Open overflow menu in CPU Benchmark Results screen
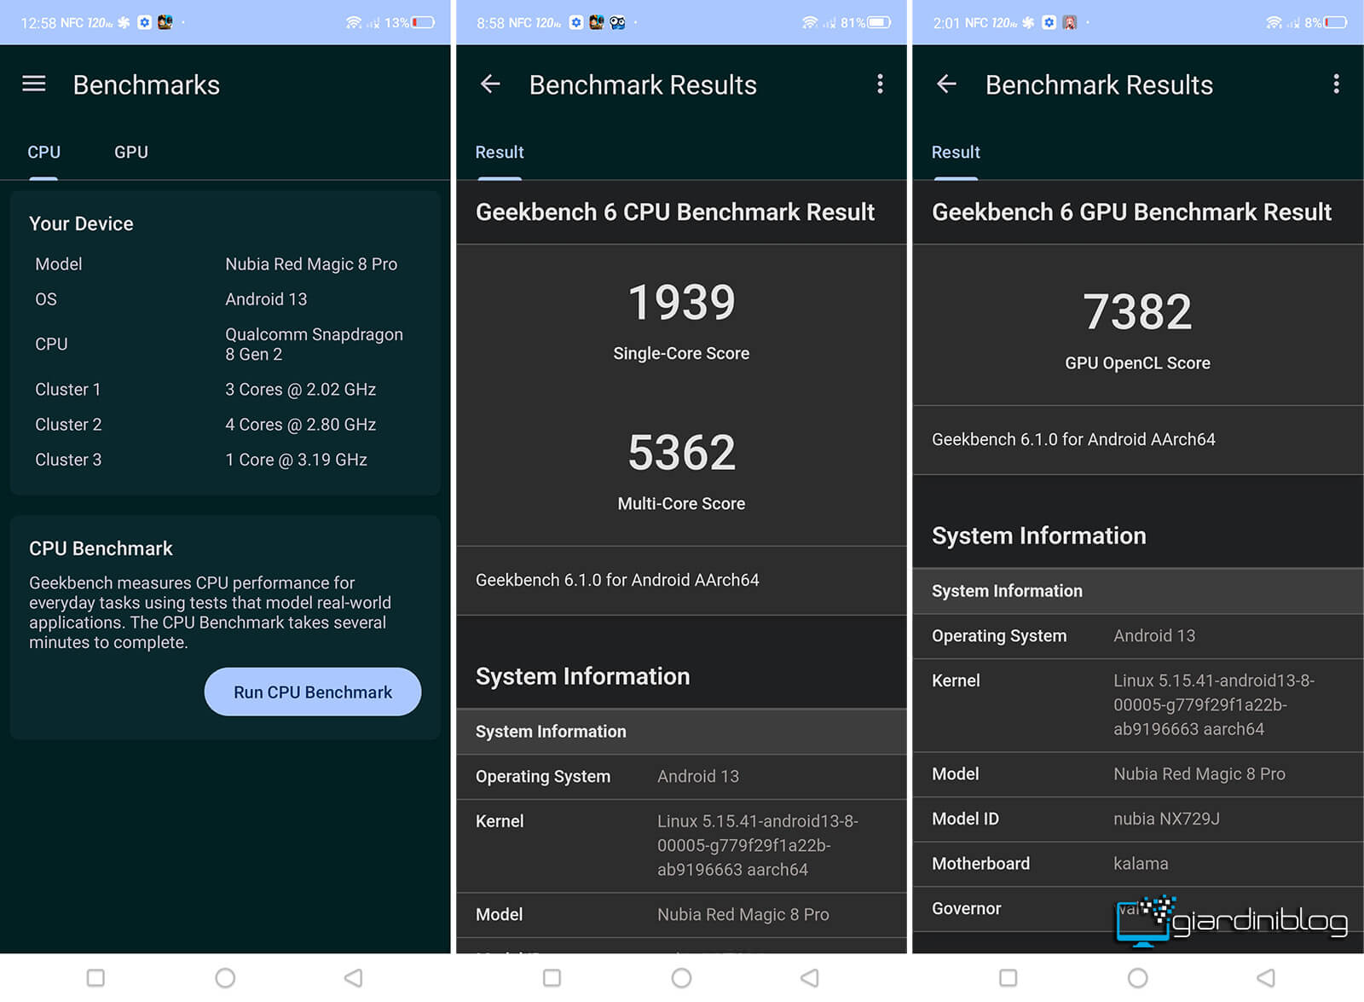This screenshot has height=1002, width=1364. (x=880, y=84)
